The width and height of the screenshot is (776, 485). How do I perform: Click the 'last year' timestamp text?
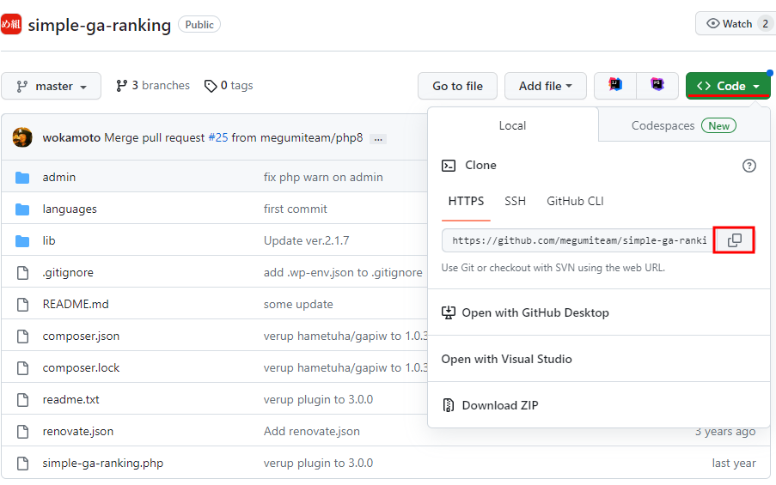734,464
